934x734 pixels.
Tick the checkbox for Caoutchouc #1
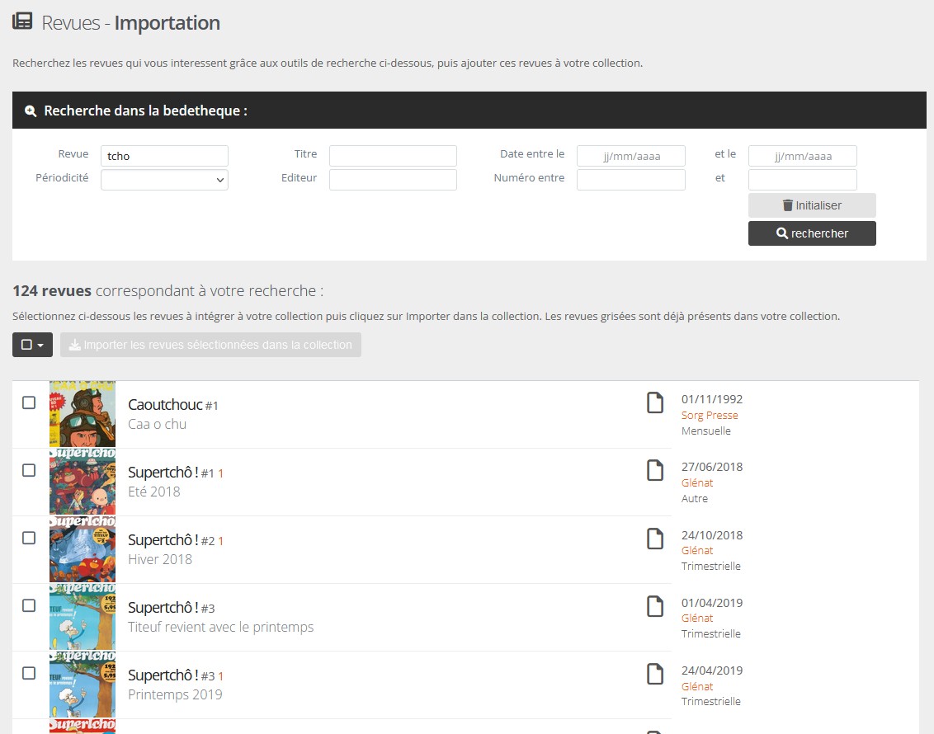(x=29, y=402)
